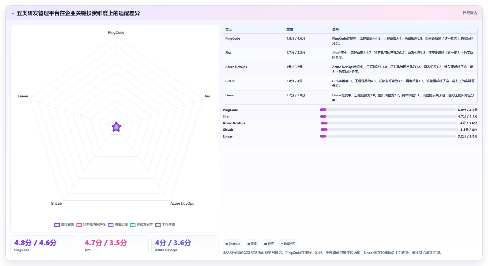Open the PingCode 4.8分 / 4.6分 card

click(44, 245)
